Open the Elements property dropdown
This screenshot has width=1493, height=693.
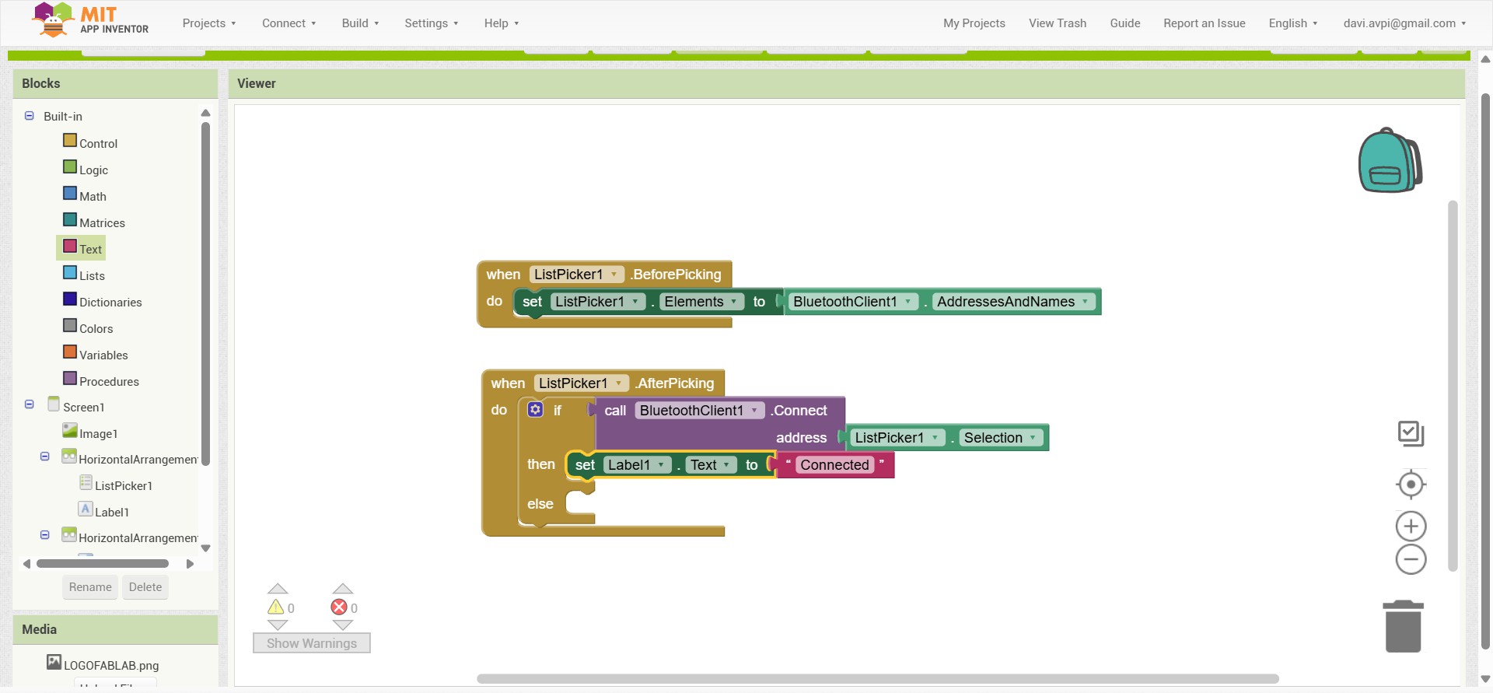click(x=701, y=302)
